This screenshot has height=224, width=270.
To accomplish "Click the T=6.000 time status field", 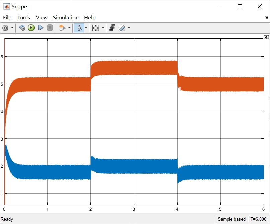I will coord(259,219).
